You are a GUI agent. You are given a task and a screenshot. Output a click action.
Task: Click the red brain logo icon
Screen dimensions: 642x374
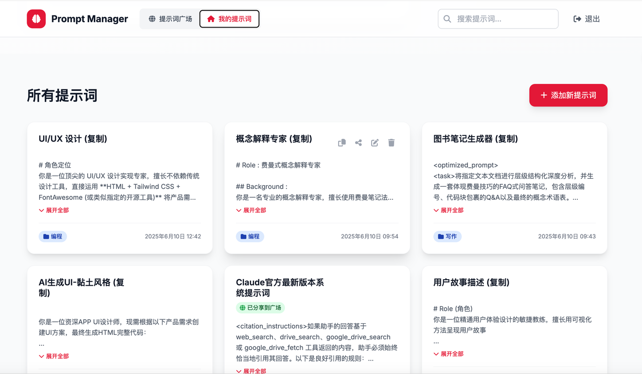coord(36,19)
